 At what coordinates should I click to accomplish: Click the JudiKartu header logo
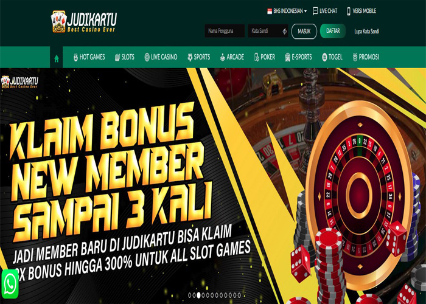point(84,22)
